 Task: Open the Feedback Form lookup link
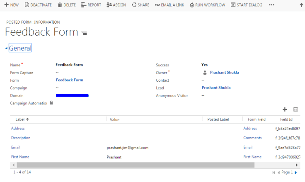tap(69, 80)
